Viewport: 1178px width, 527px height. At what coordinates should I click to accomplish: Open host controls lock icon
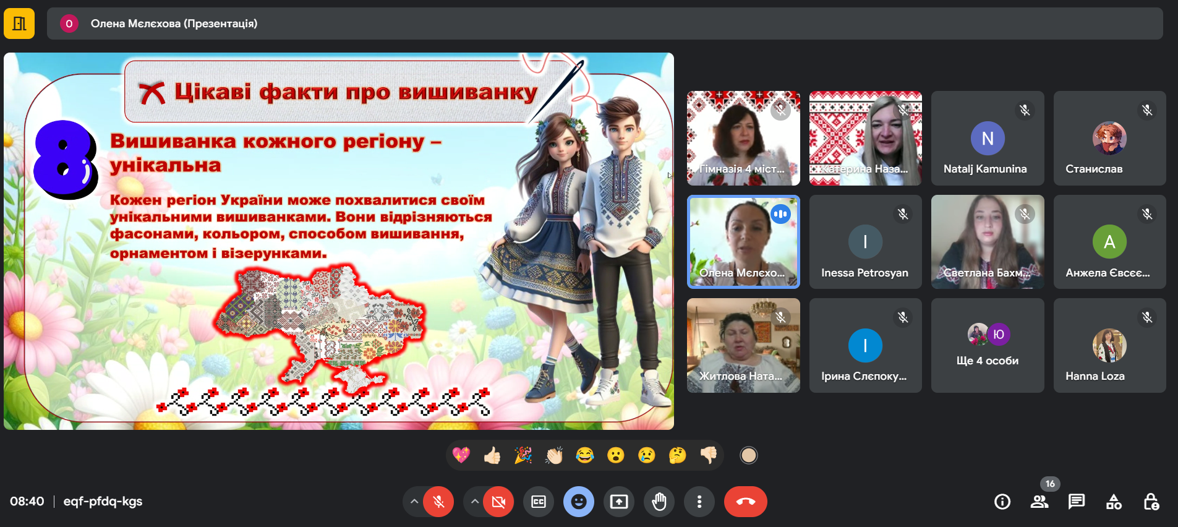pos(1151,502)
